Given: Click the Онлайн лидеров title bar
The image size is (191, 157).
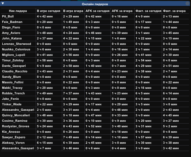Looking at the screenshot, I should (95, 4).
